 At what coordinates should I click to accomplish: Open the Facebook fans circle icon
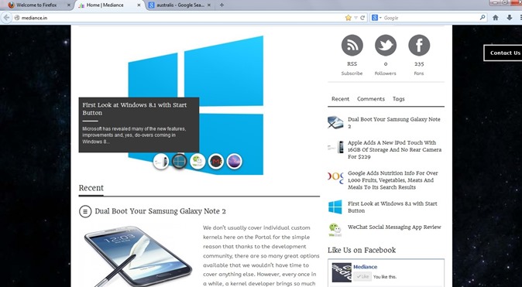[419, 45]
